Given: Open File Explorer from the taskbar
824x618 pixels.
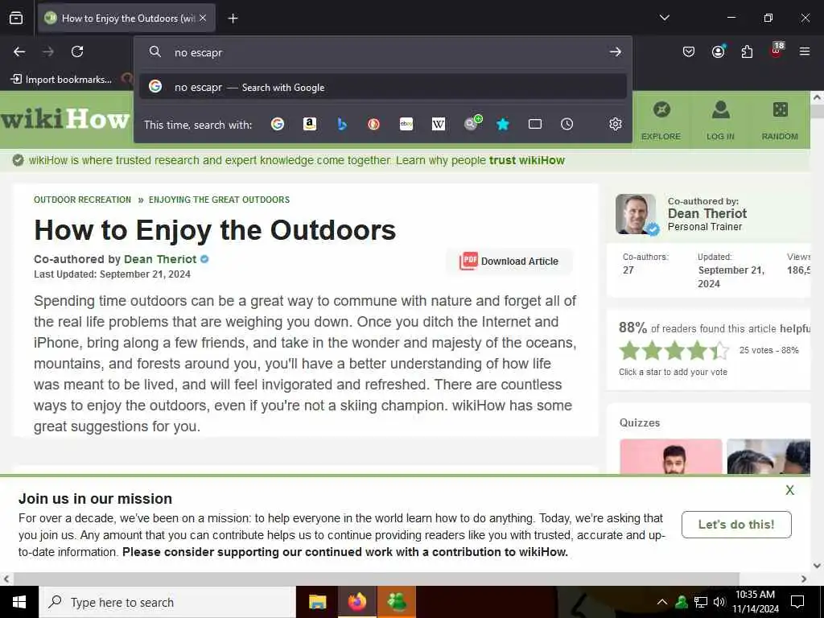Looking at the screenshot, I should (x=317, y=602).
